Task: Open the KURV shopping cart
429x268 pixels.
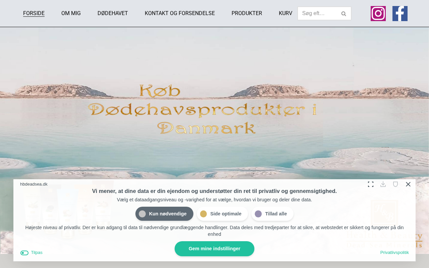Action: click(286, 13)
